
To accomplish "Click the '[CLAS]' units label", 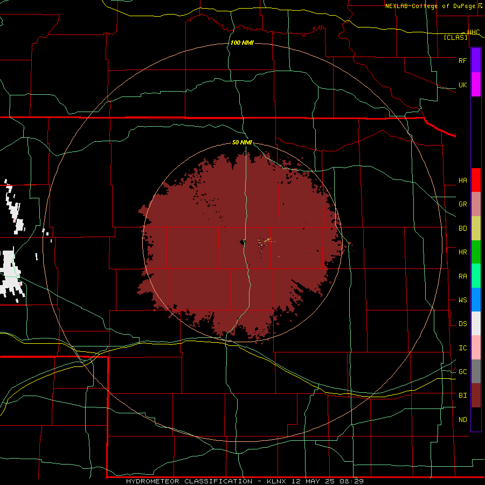I will pyautogui.click(x=455, y=37).
